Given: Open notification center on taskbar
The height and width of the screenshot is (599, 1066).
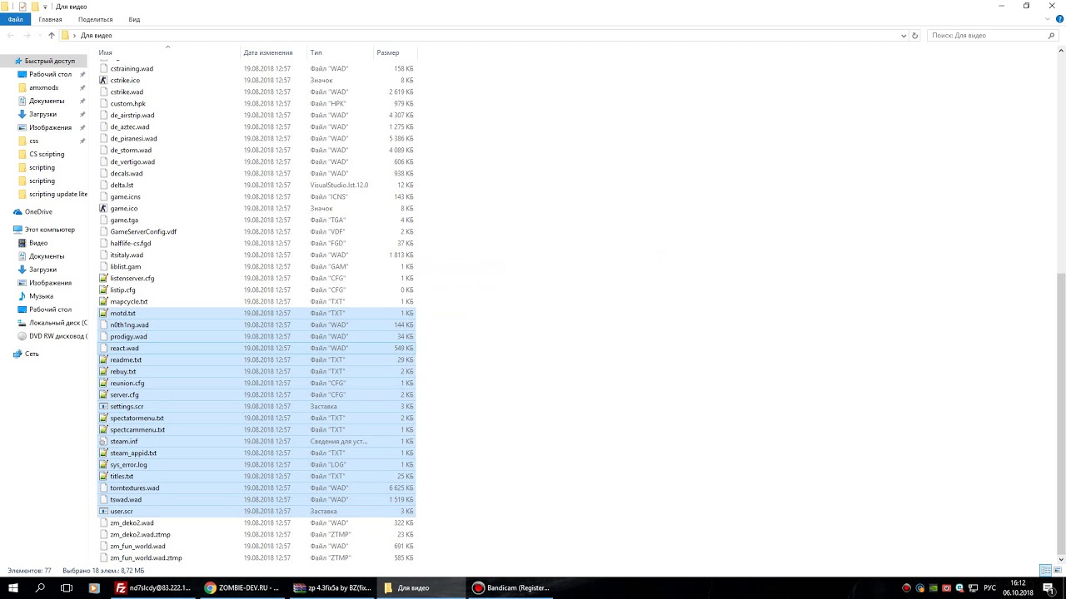Looking at the screenshot, I should [1049, 588].
